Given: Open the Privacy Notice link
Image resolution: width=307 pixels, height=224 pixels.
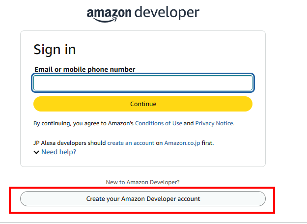Looking at the screenshot, I should [214, 123].
